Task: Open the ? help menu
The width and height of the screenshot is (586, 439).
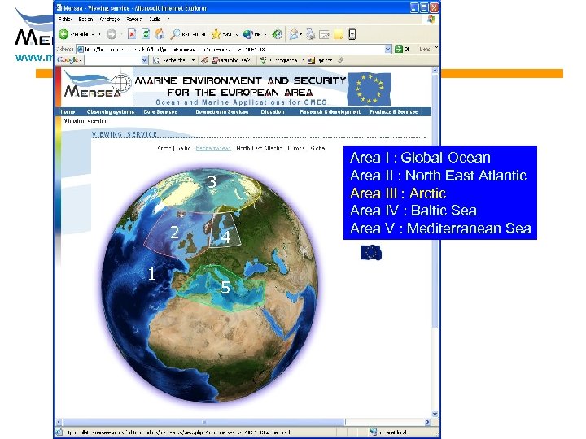Action: [168, 19]
